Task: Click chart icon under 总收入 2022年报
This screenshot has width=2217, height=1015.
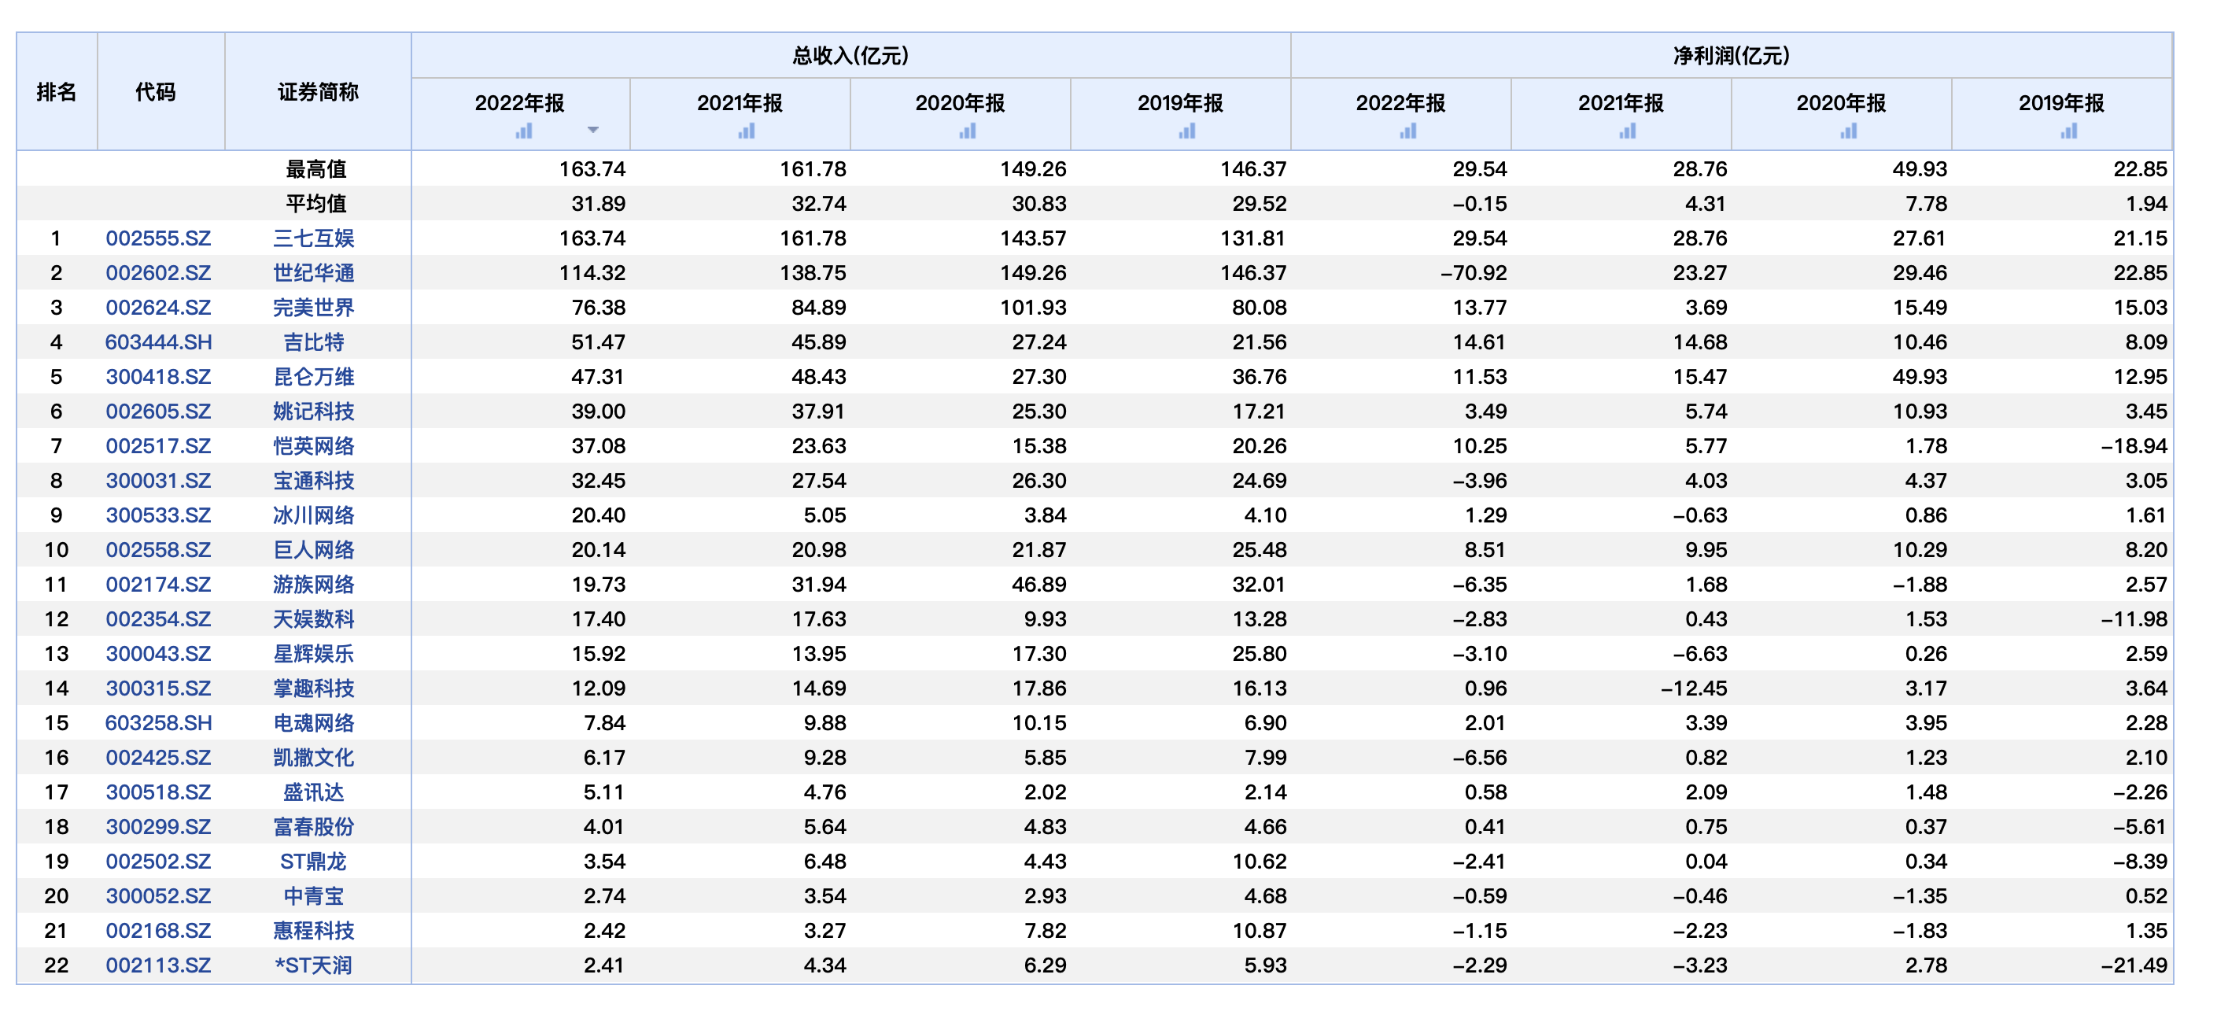Action: tap(524, 131)
